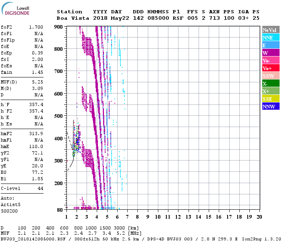Click the Boa Vista station name

73,18
